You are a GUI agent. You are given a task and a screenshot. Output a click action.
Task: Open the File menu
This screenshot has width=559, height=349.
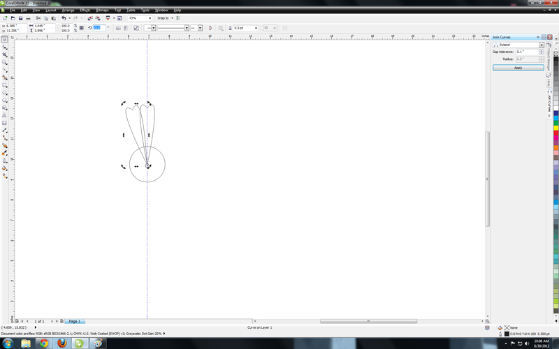click(13, 10)
